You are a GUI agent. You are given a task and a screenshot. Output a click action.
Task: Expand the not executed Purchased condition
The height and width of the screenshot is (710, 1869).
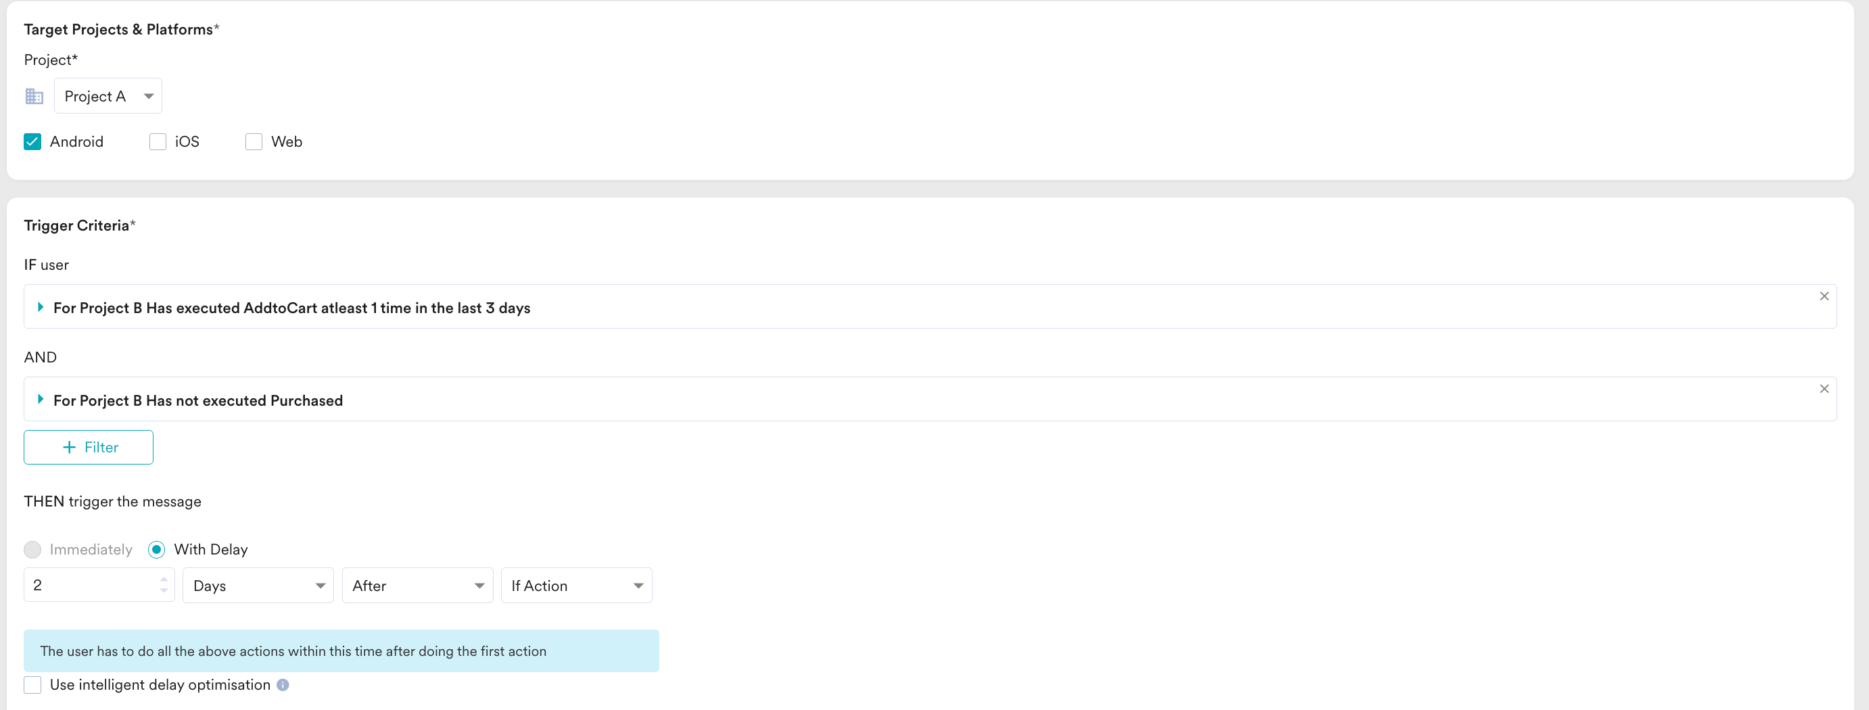(x=41, y=399)
